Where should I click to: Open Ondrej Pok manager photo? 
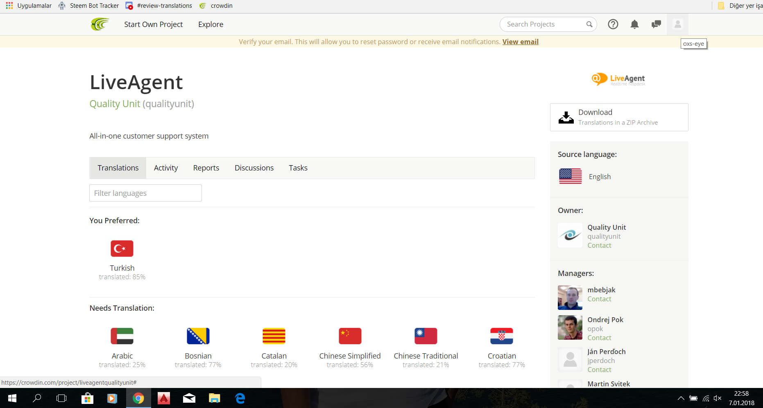pyautogui.click(x=570, y=327)
